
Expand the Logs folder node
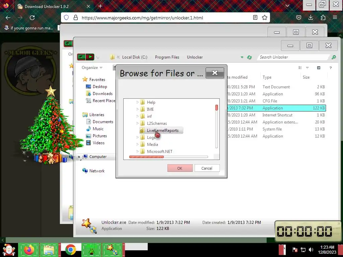(x=137, y=137)
